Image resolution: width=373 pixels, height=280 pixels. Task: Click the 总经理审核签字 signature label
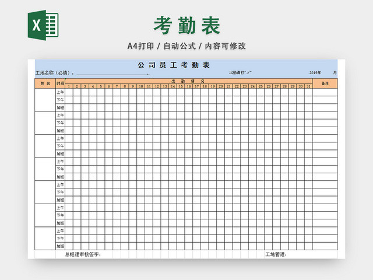point(83,254)
